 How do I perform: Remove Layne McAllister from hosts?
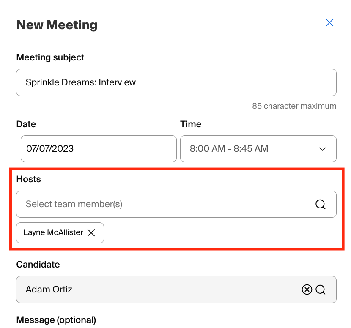pos(91,232)
